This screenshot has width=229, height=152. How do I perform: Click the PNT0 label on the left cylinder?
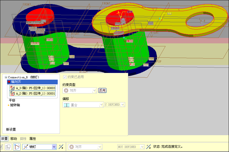(50, 40)
